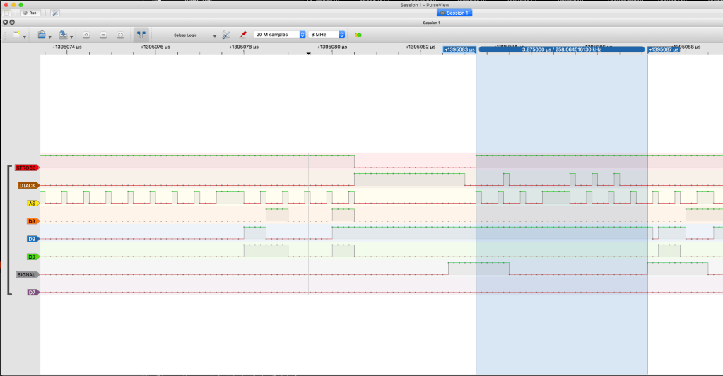
Task: Open the 8 MHz sample rate dropdown
Action: [x=327, y=34]
